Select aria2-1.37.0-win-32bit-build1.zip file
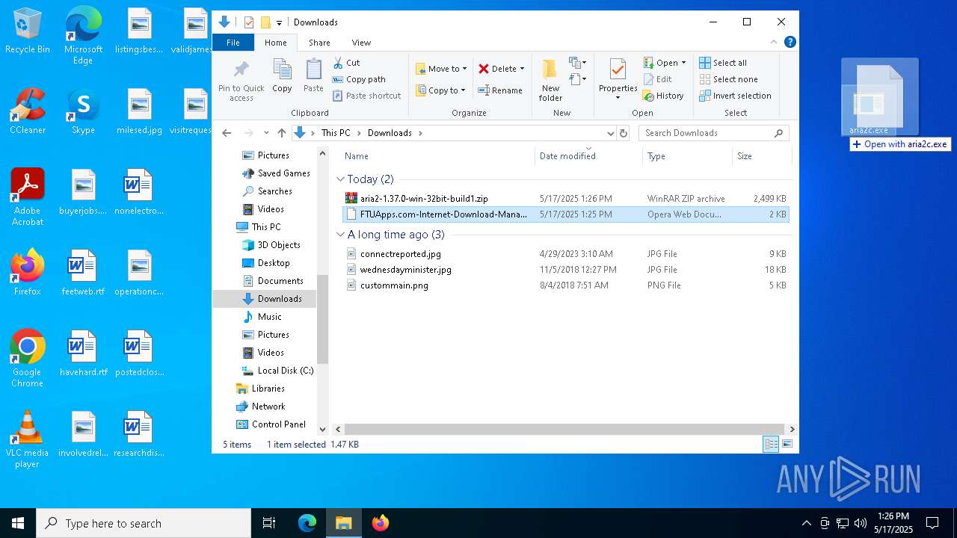The image size is (957, 538). 566,199
